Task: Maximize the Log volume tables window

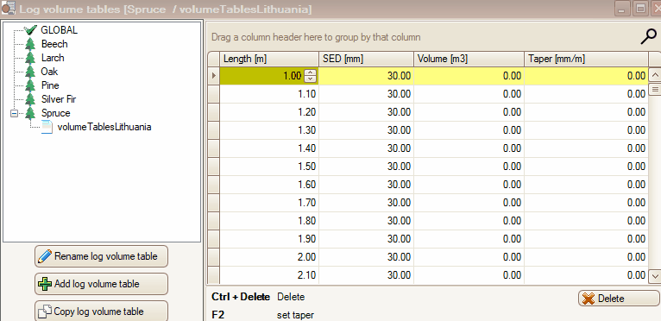Action: coord(640,9)
